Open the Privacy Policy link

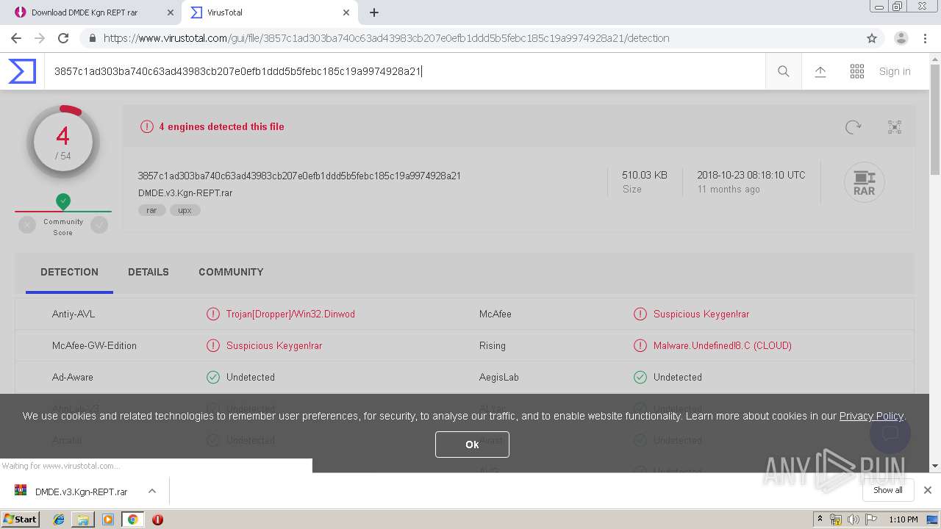(871, 416)
